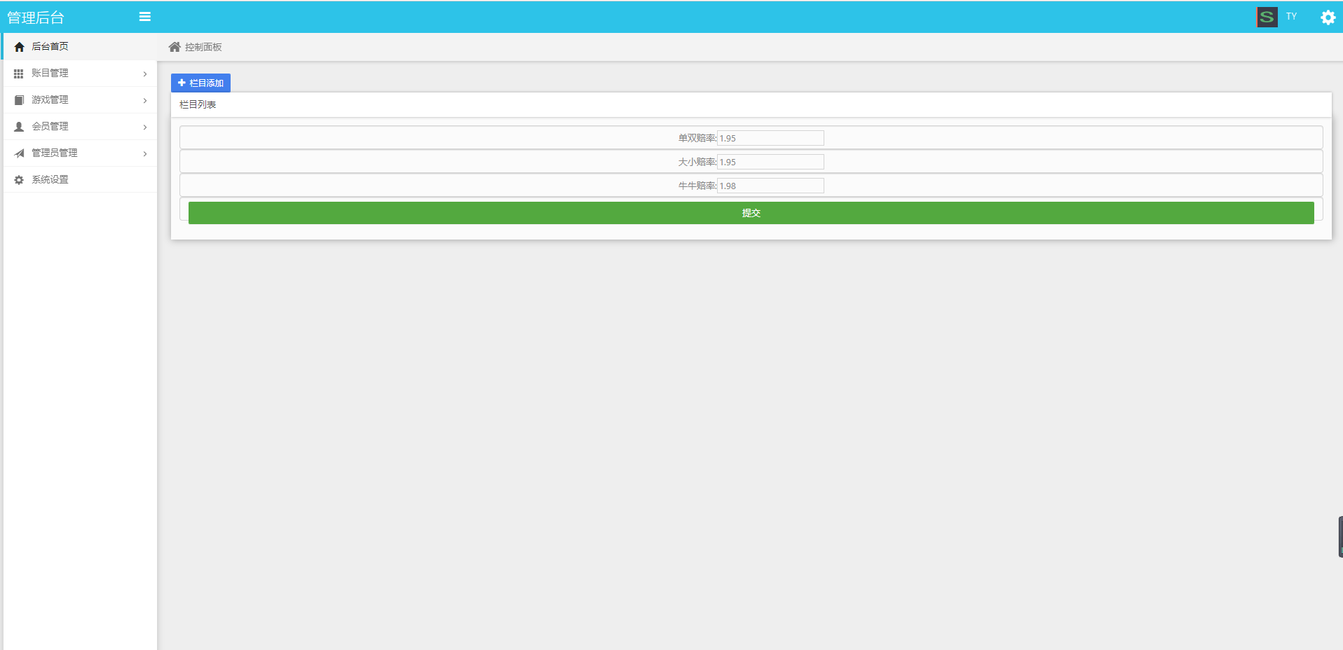Focus the 单双赔率 input field
The width and height of the screenshot is (1343, 650).
pyautogui.click(x=770, y=138)
